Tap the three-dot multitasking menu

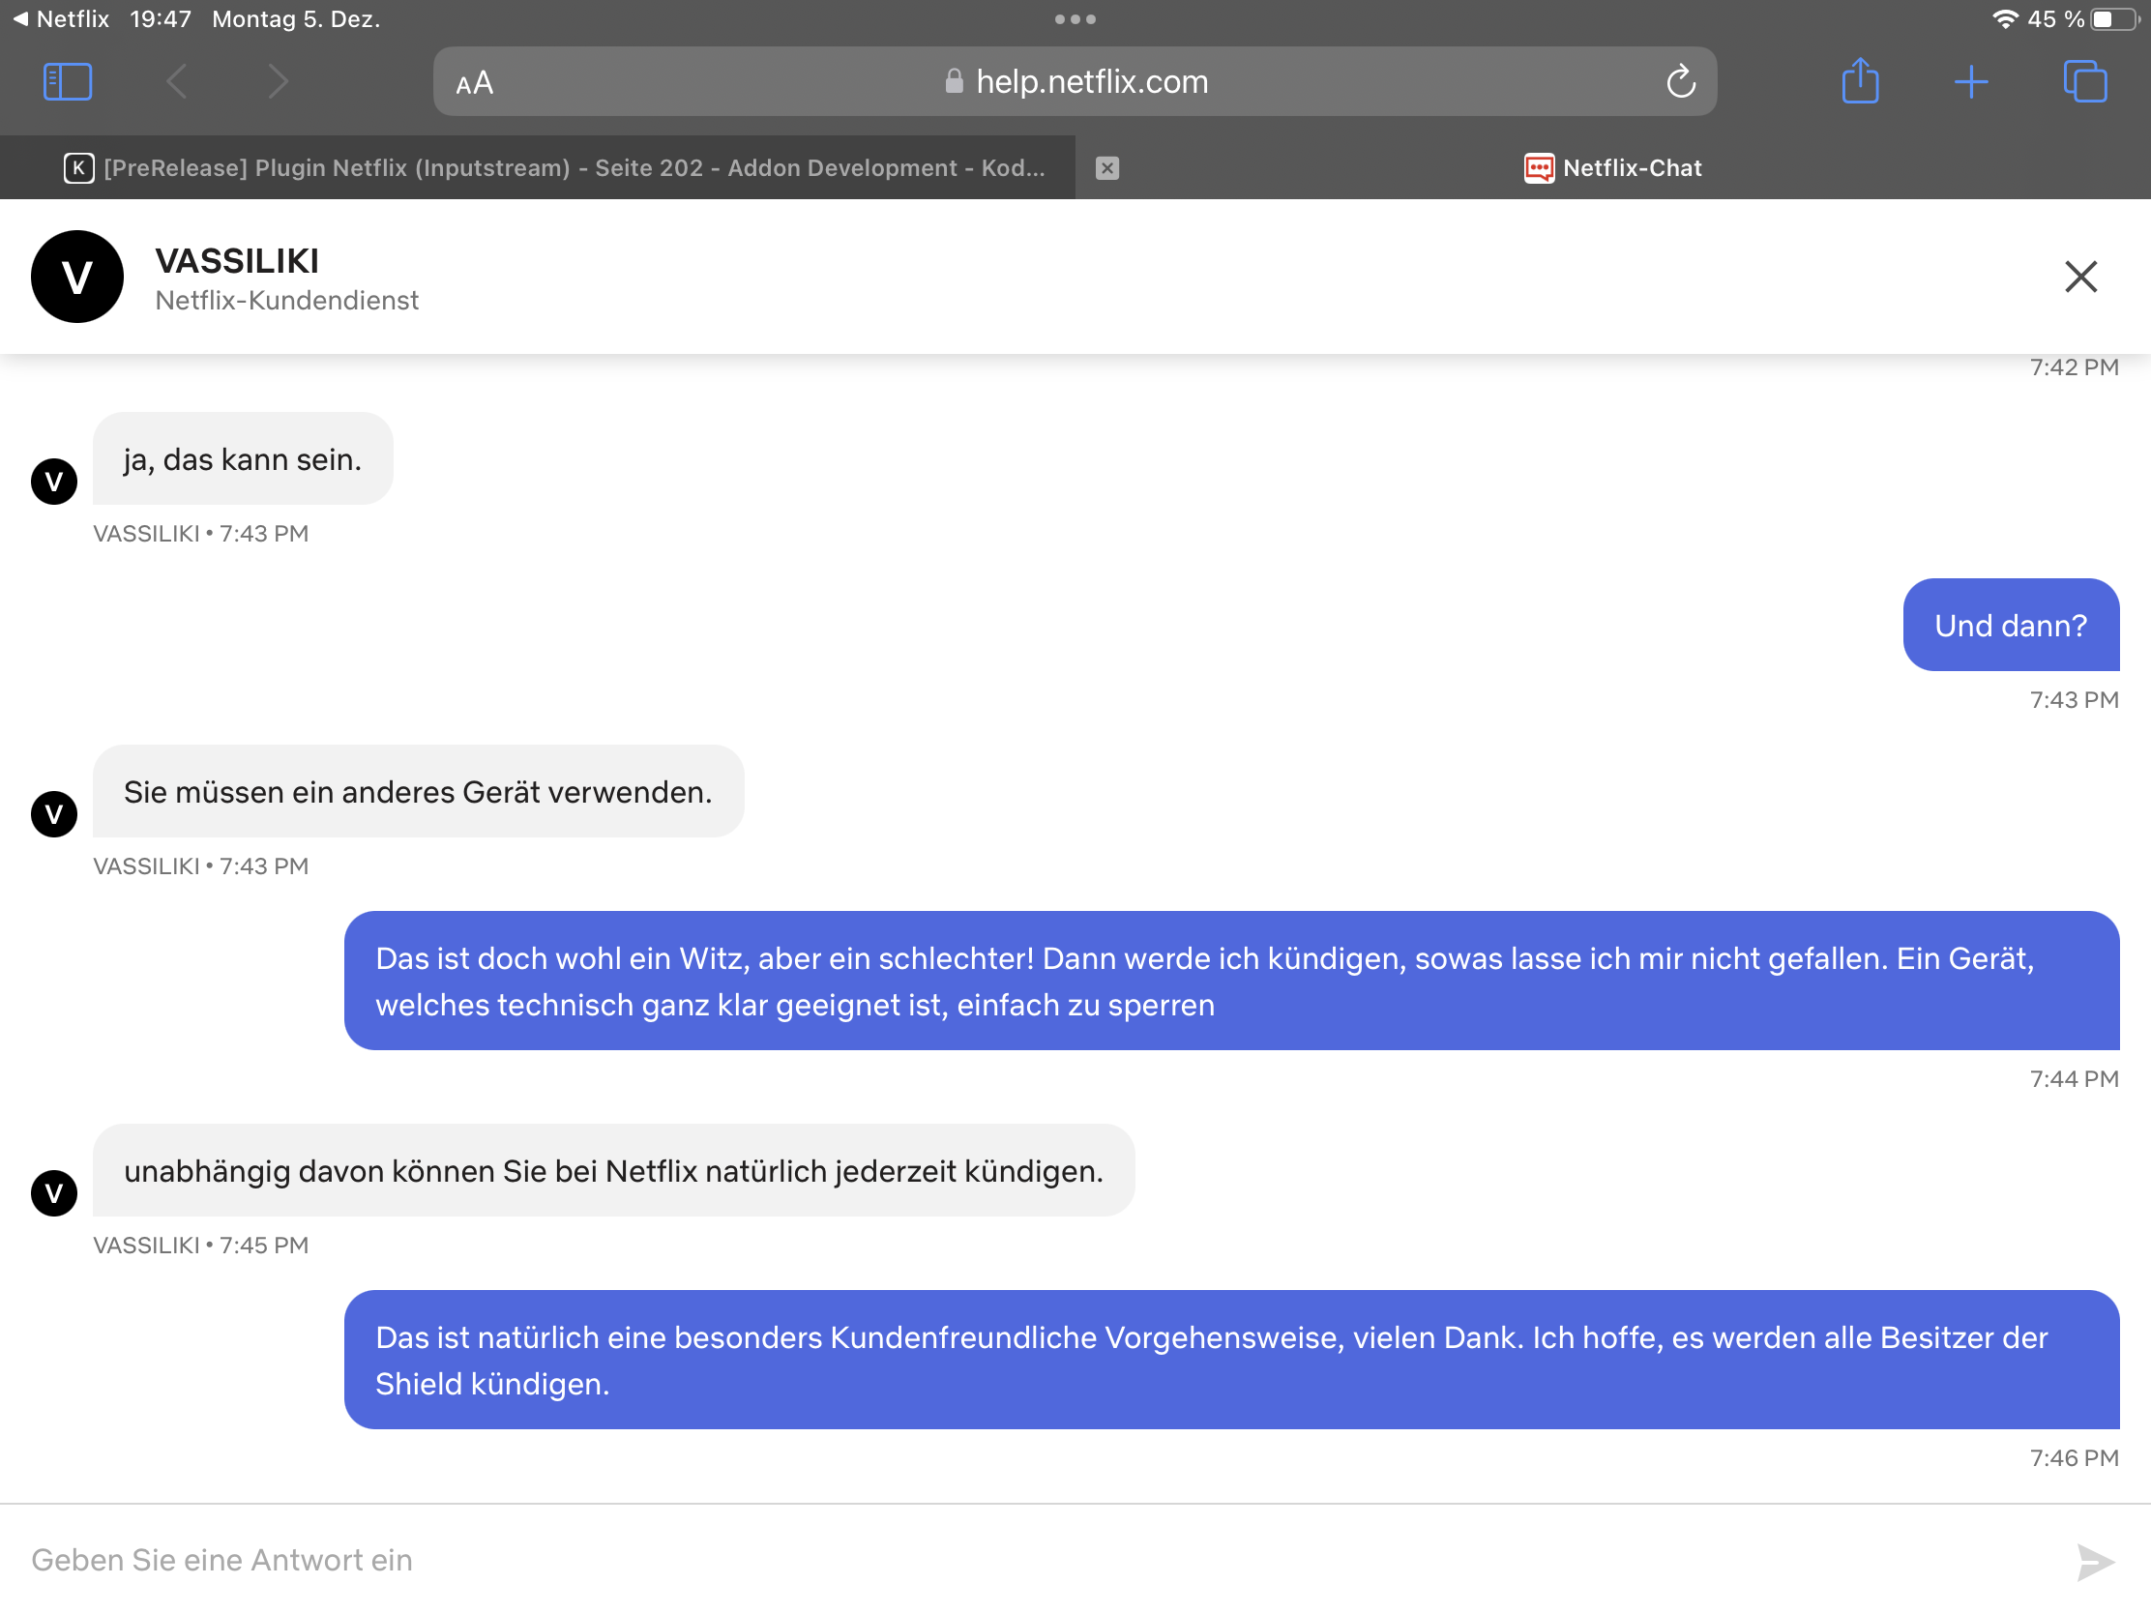pyautogui.click(x=1075, y=19)
